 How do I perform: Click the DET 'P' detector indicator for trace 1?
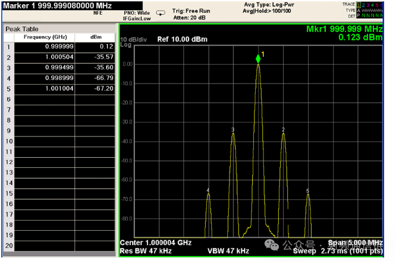(359, 15)
